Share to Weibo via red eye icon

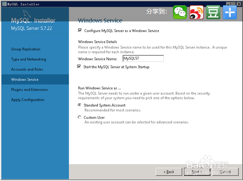197,12
